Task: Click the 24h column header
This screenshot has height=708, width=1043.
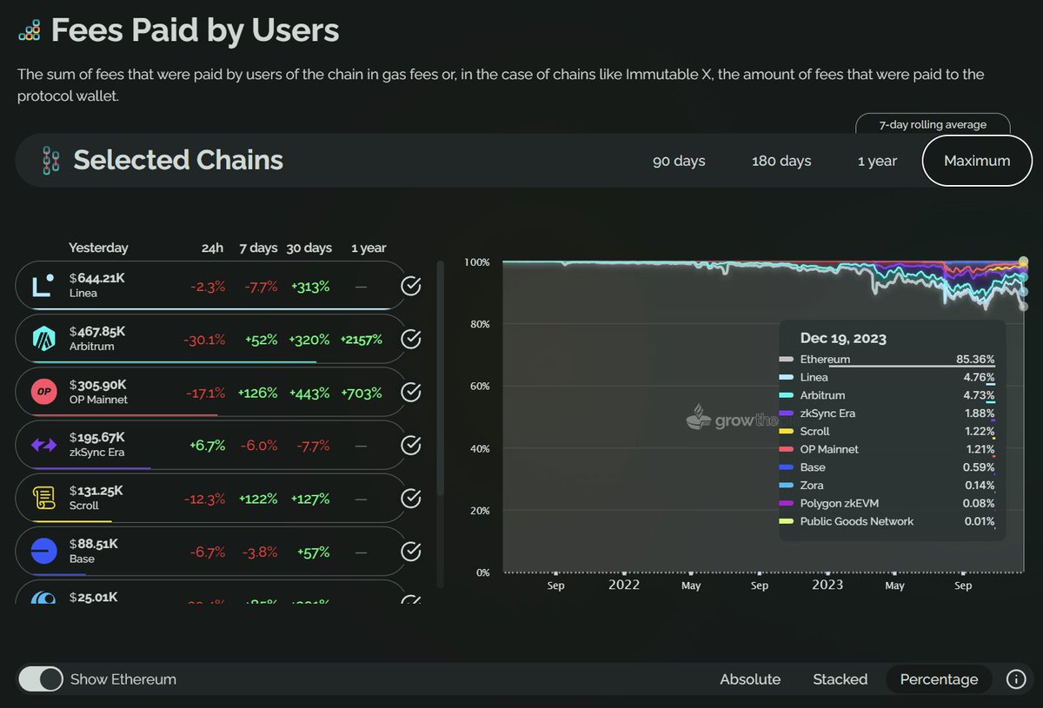Action: [x=212, y=248]
